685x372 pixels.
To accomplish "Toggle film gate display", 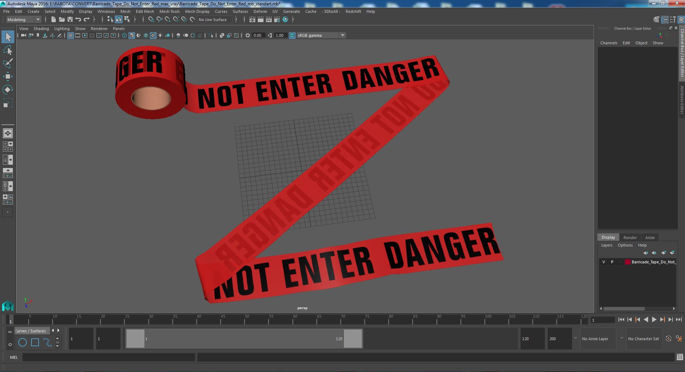I will tap(78, 35).
